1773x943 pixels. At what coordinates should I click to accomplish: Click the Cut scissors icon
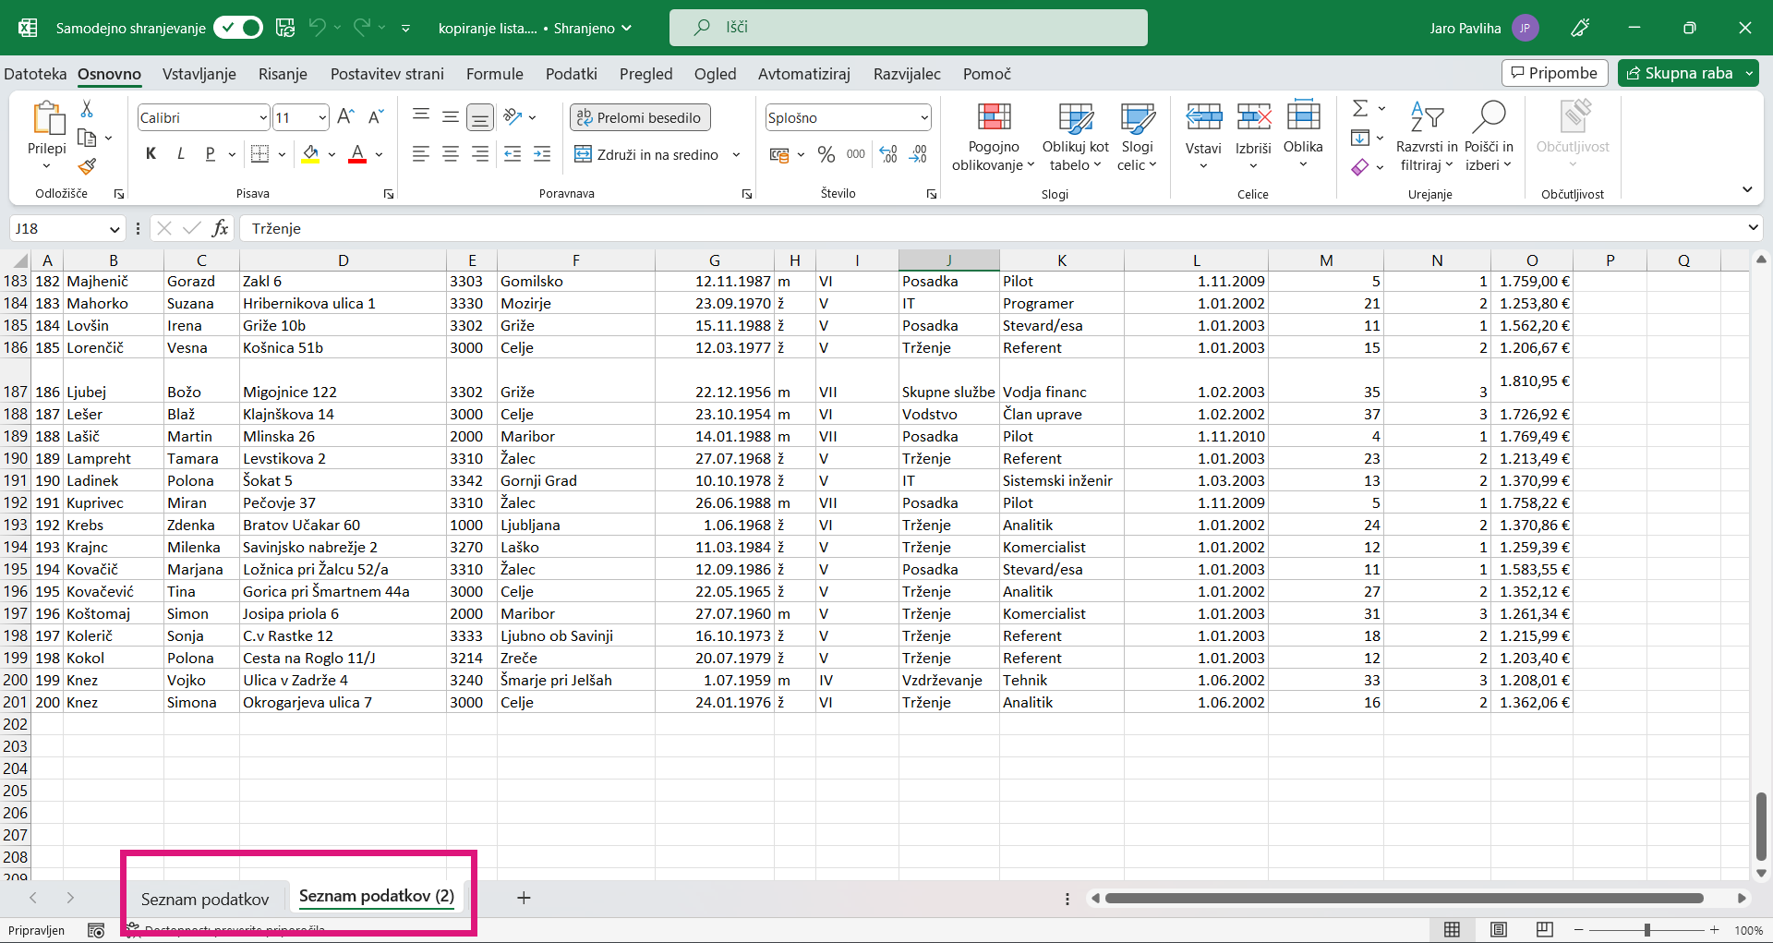point(87,109)
